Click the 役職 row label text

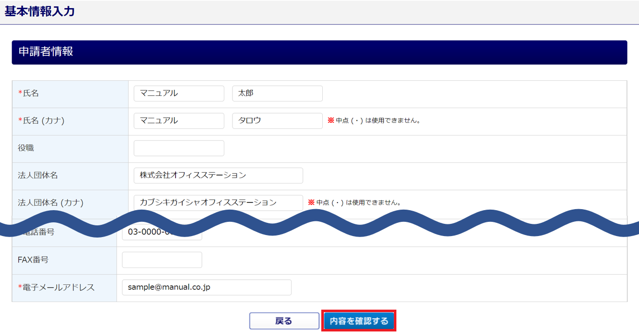pyautogui.click(x=26, y=148)
